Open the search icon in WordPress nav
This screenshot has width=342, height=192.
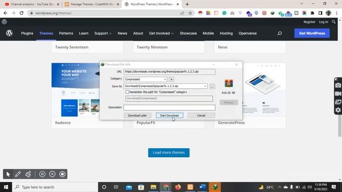[x=279, y=33]
